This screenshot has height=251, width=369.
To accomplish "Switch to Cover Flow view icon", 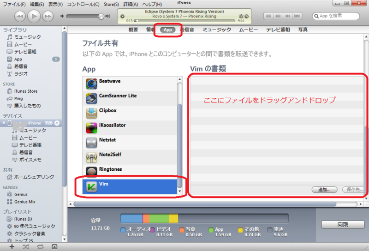I will pyautogui.click(x=297, y=16).
